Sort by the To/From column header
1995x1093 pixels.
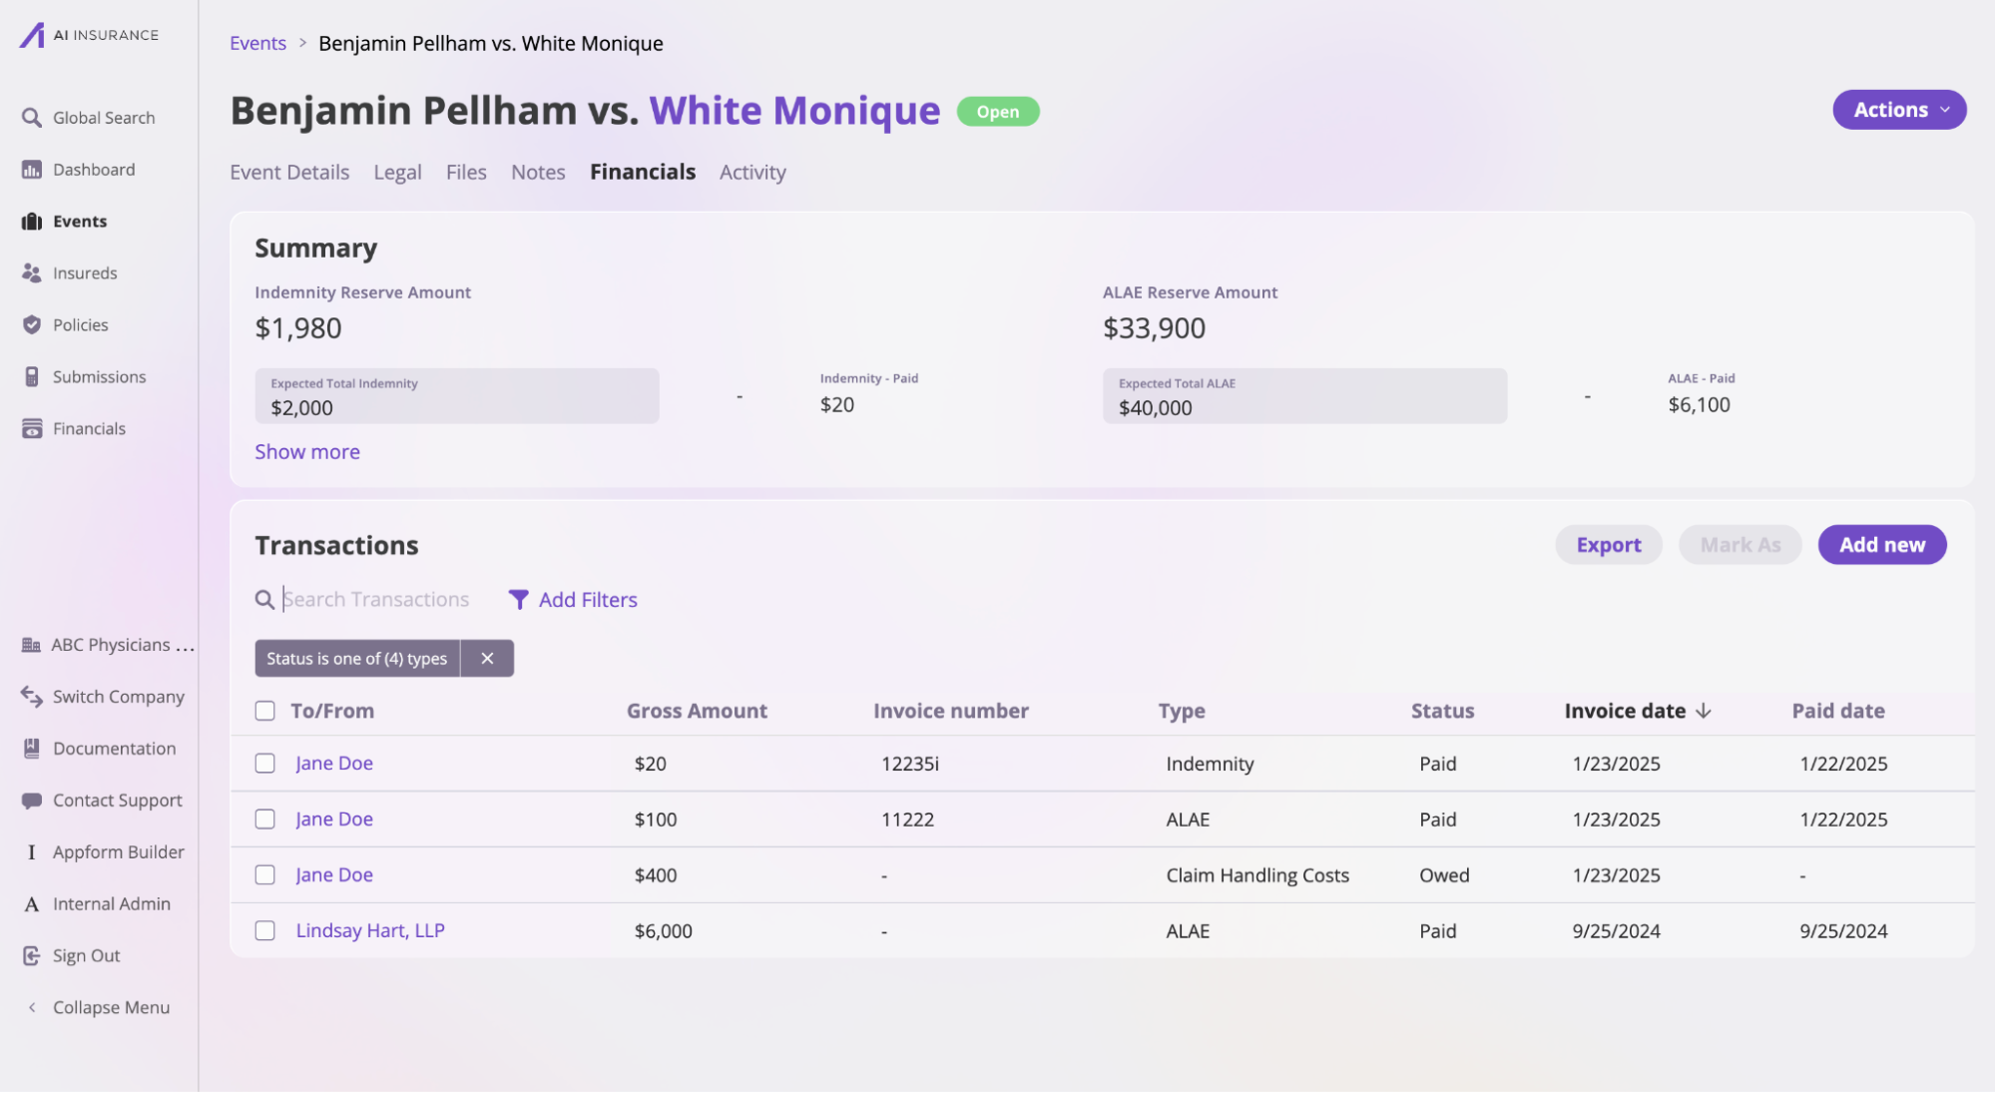tap(332, 711)
